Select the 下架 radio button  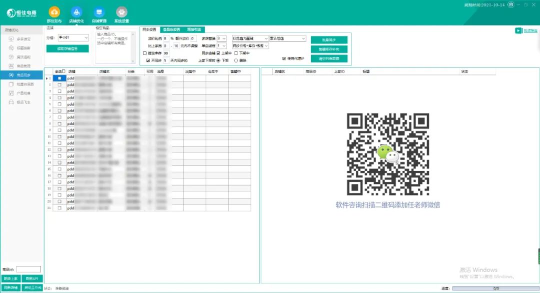coord(218,60)
